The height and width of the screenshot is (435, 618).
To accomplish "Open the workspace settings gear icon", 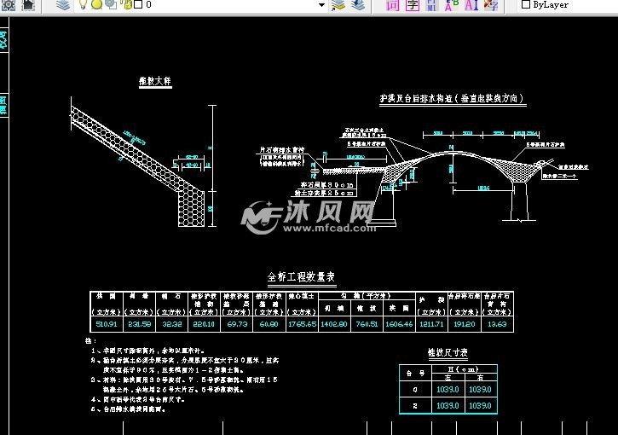I will [9, 5].
